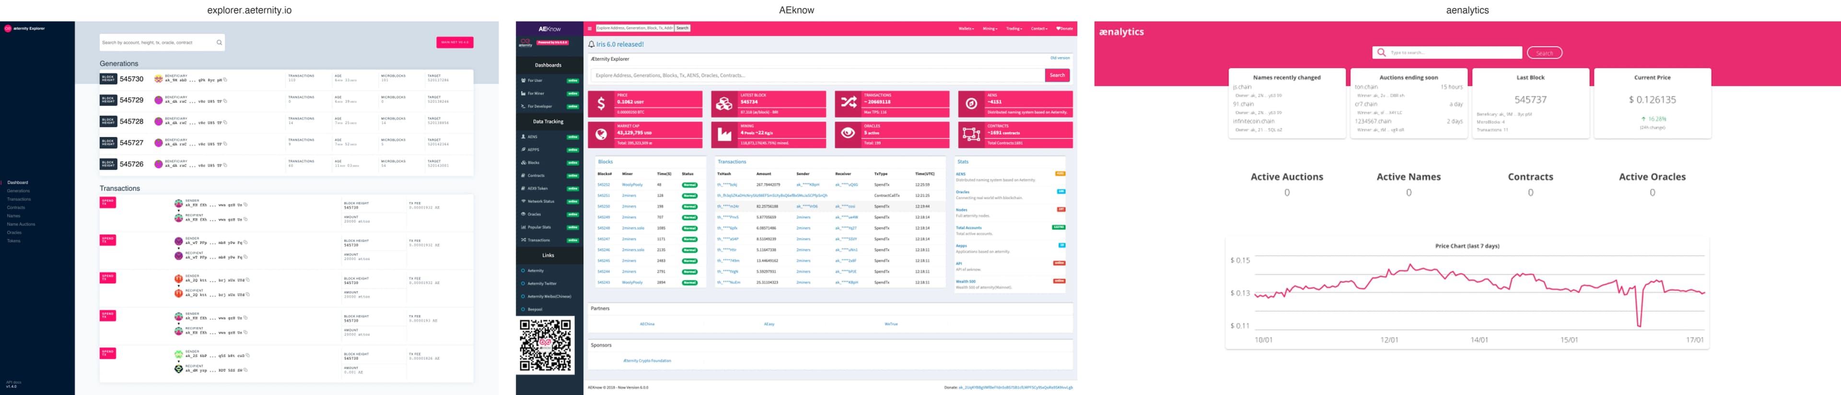The width and height of the screenshot is (1841, 395).
Task: Click search magnifier icon in aeternity explorer
Action: click(x=219, y=42)
